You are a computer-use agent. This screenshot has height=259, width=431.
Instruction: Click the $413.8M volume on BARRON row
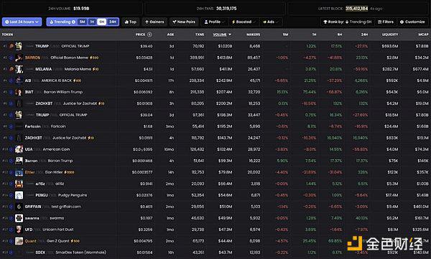(x=224, y=58)
